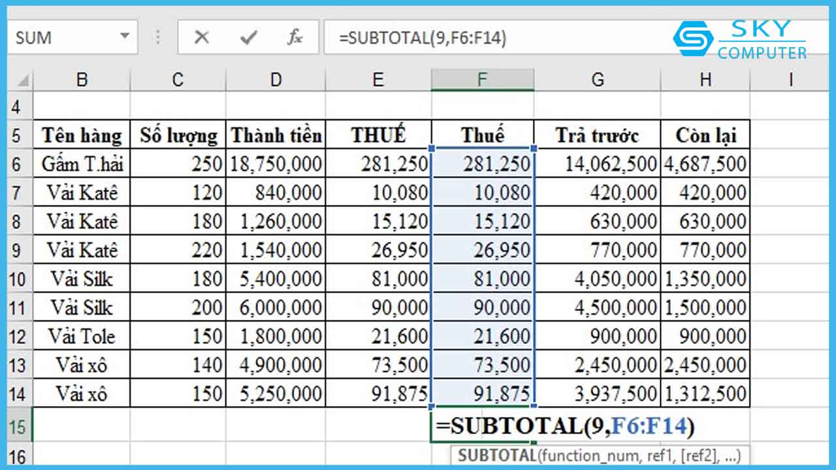Select the 3,937,500 cell
The width and height of the screenshot is (836, 470).
(x=598, y=394)
